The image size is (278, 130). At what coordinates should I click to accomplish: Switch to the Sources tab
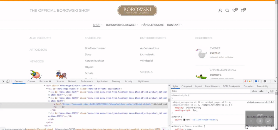pos(60,81)
